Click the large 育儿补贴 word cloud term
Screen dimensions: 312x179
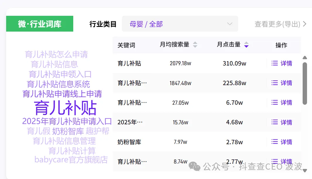tap(65, 108)
